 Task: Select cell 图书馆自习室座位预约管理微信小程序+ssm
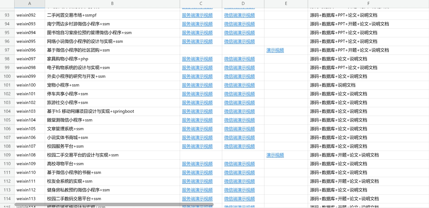(x=112, y=33)
